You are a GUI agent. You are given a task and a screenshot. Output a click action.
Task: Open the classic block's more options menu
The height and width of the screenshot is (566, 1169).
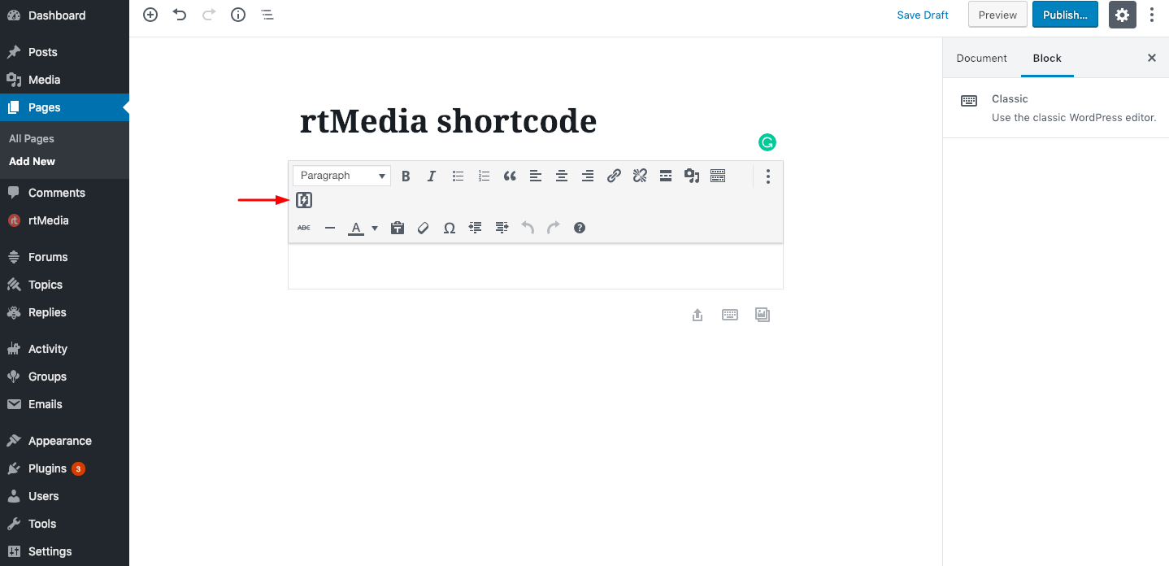pyautogui.click(x=768, y=176)
